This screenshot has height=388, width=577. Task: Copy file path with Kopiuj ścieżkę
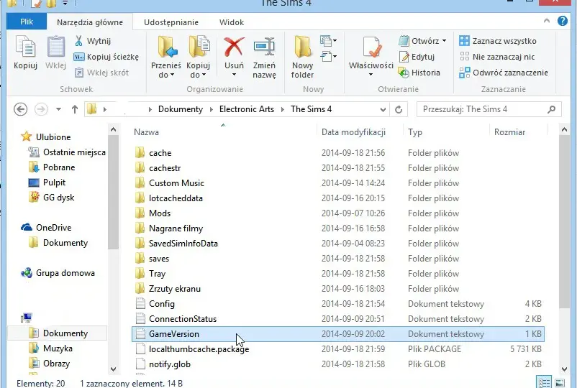click(x=106, y=57)
